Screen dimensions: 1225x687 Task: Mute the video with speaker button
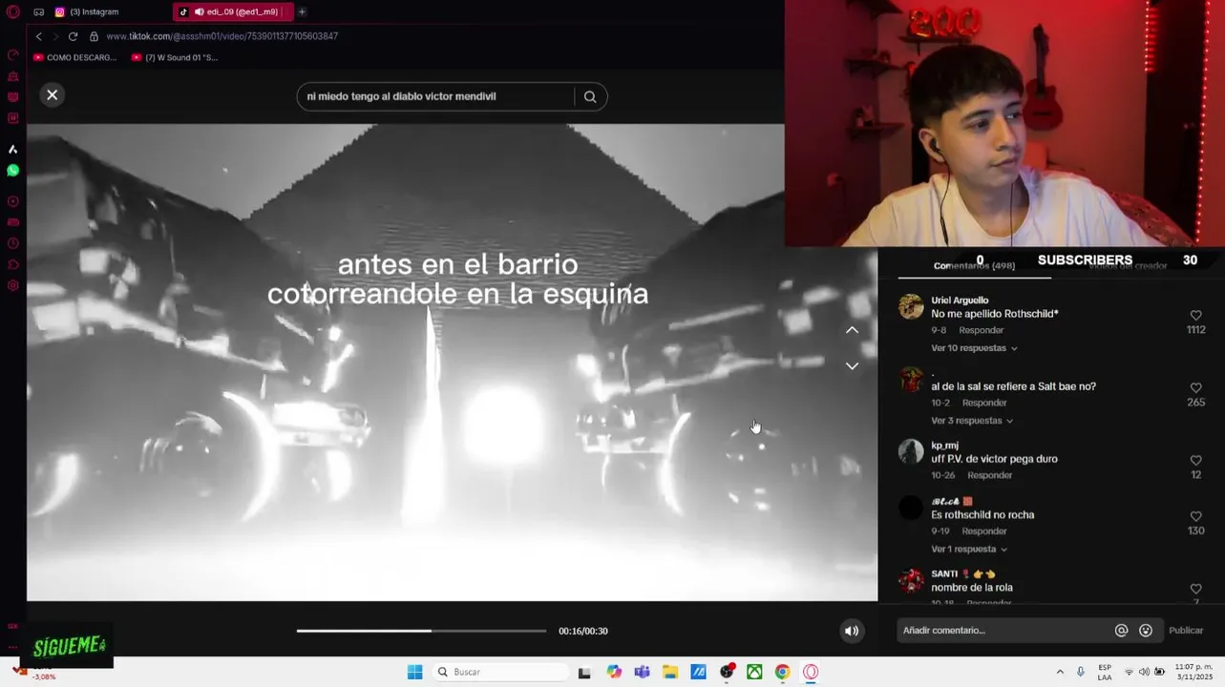point(852,631)
